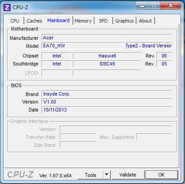
Task: Show the About tab
Action: (145, 21)
